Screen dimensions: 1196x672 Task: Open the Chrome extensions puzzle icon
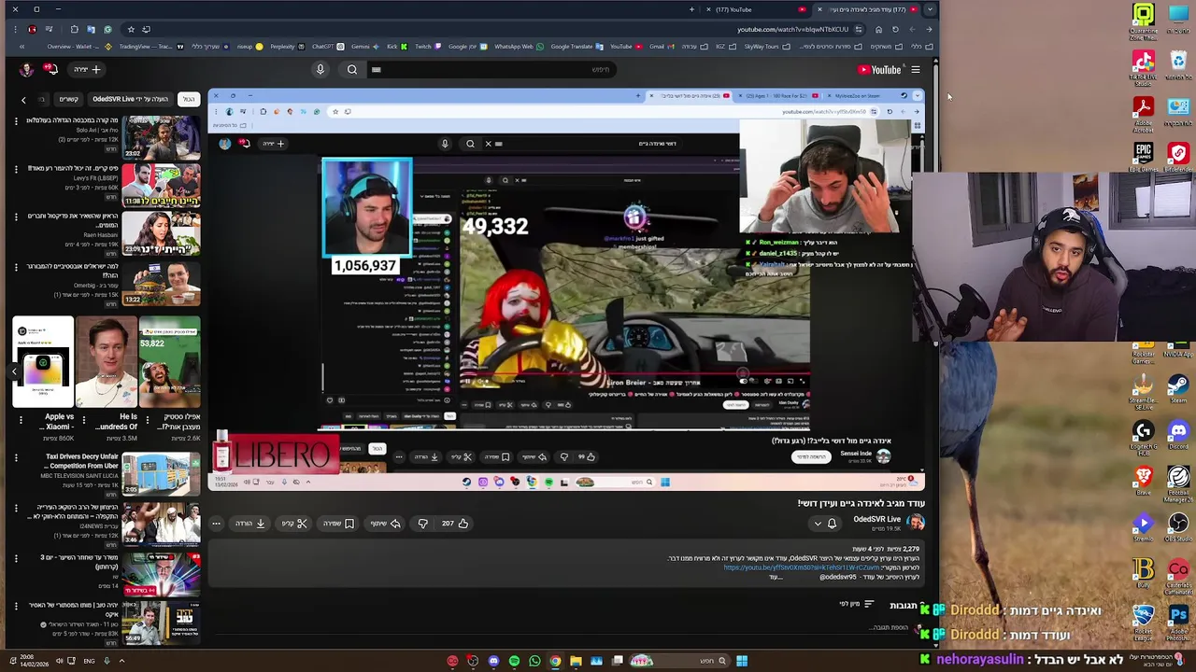[74, 29]
